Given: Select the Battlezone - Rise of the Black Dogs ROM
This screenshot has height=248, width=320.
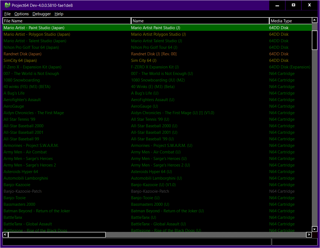Looking at the screenshot, I should [35, 230].
